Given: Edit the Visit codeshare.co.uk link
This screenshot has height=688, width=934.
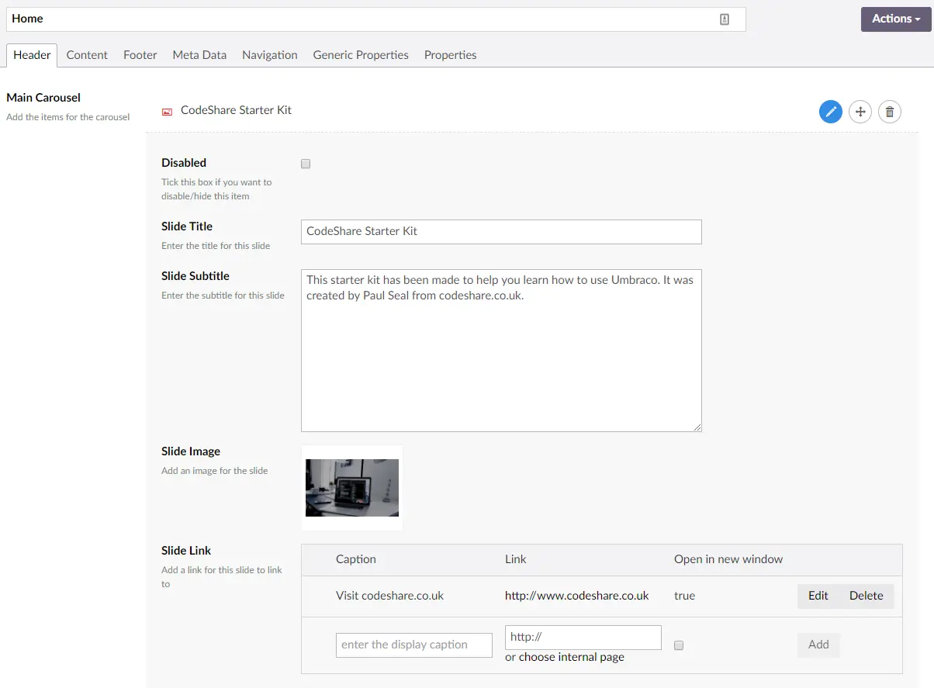Looking at the screenshot, I should click(818, 596).
